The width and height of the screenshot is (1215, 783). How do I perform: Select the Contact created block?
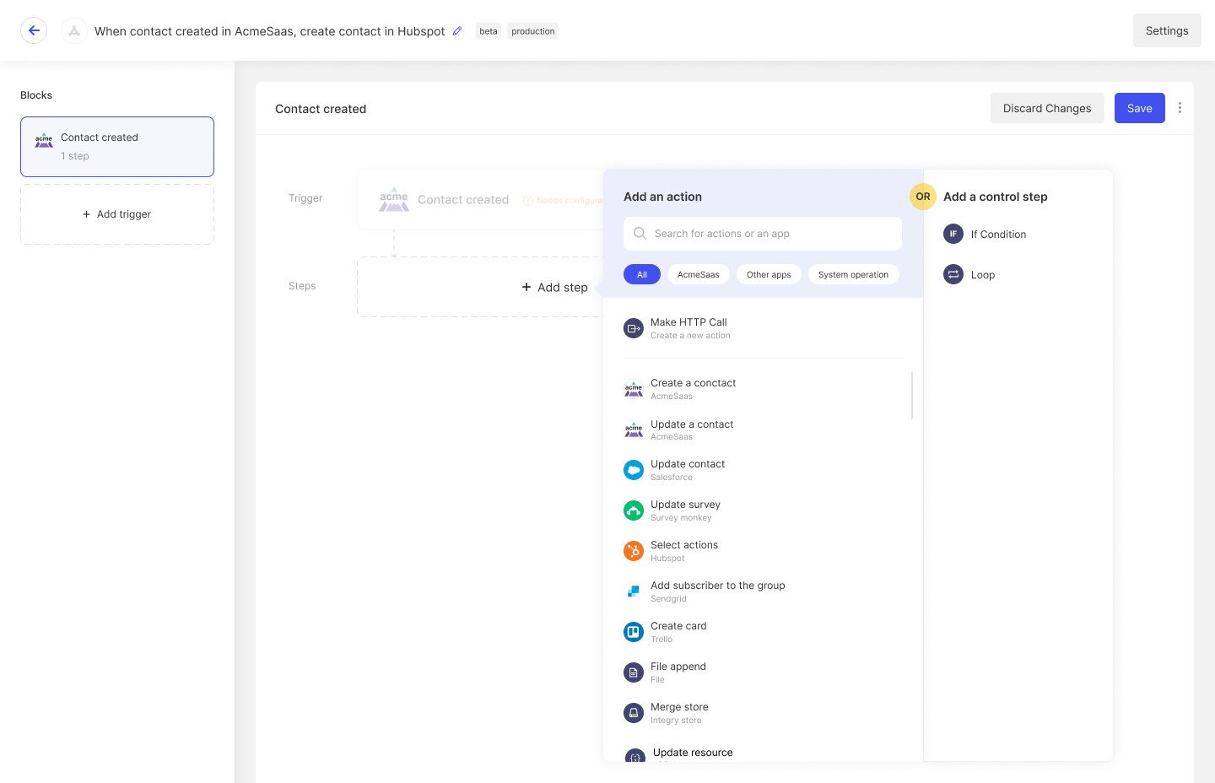tap(117, 147)
